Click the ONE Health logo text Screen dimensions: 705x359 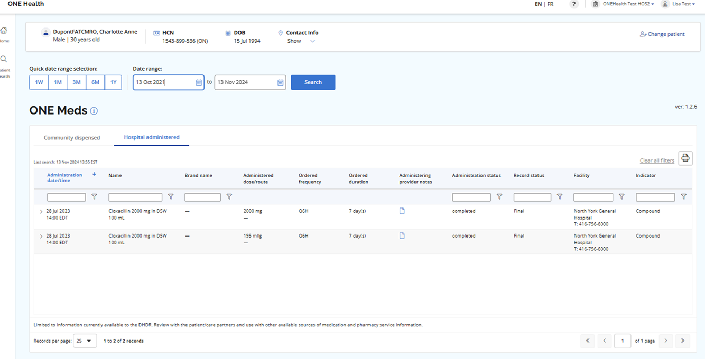(26, 4)
